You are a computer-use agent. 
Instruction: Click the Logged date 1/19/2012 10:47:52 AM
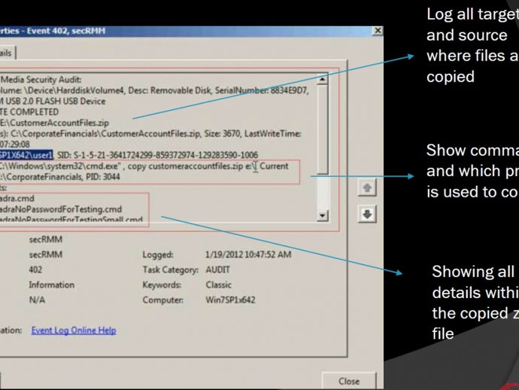248,254
